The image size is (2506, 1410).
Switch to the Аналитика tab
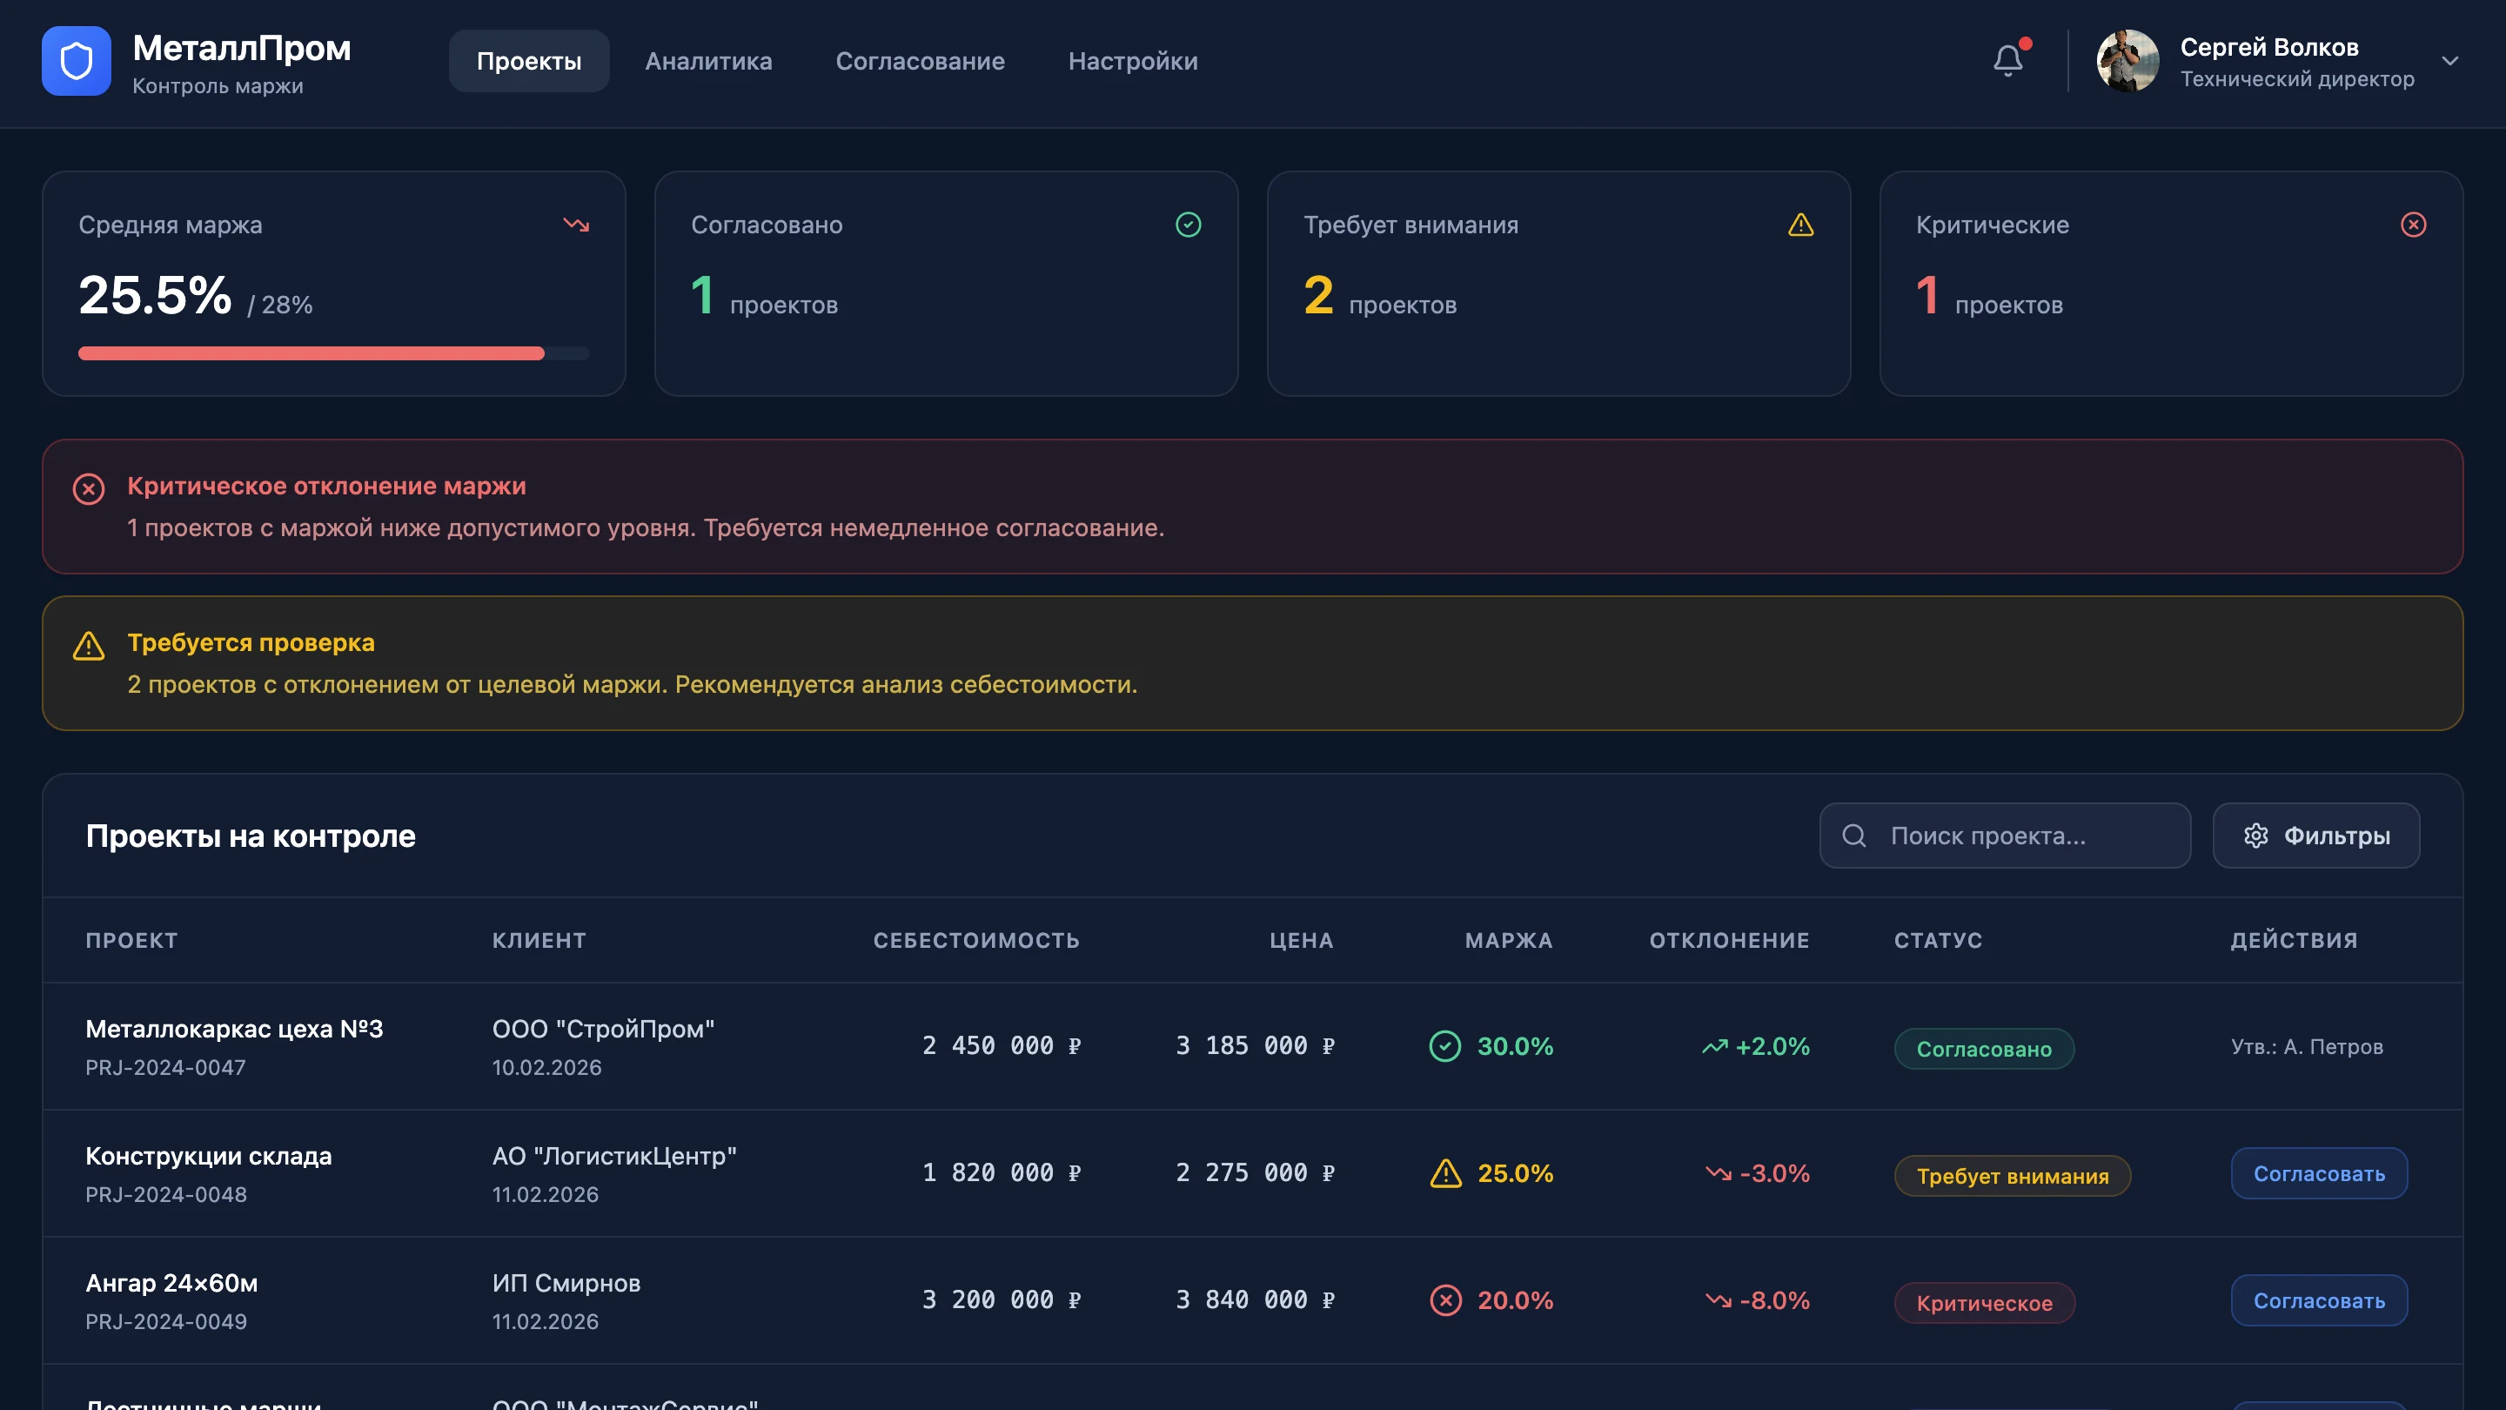(708, 60)
